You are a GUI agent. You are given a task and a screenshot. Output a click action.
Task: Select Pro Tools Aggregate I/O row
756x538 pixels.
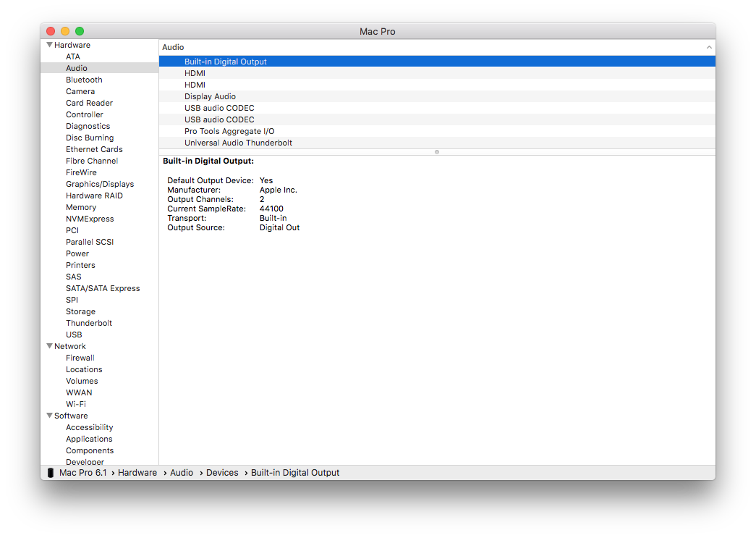(437, 131)
